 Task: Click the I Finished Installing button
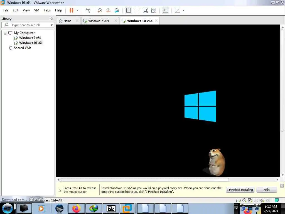click(240, 190)
